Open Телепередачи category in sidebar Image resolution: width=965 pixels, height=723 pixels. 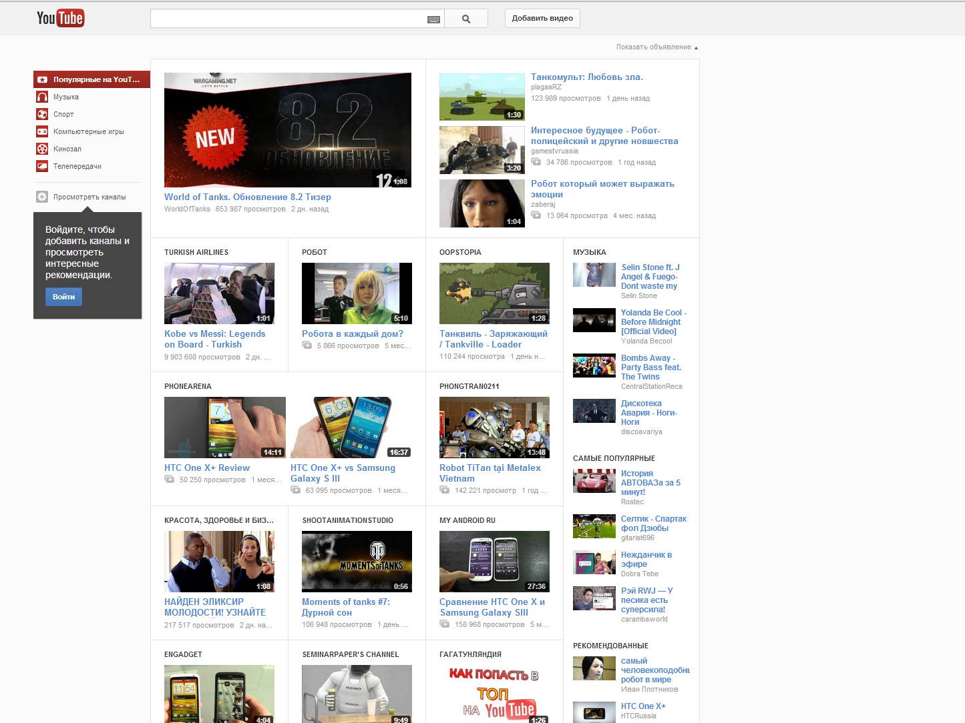77,166
